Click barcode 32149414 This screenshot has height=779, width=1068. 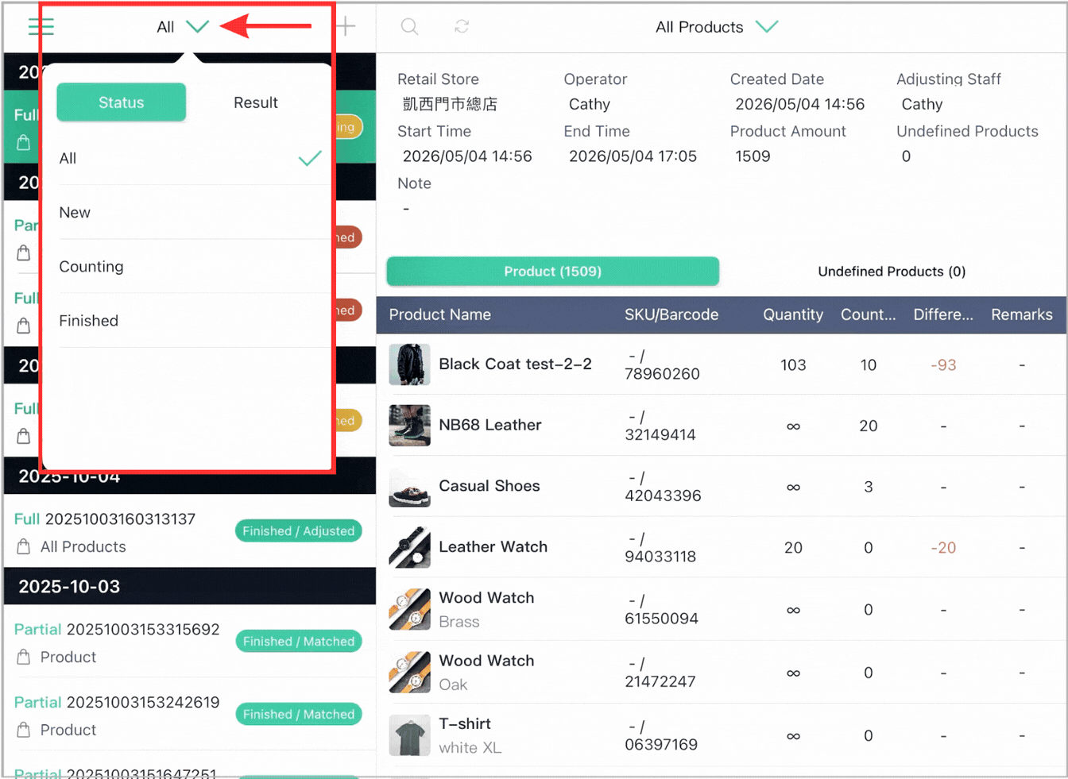click(660, 435)
